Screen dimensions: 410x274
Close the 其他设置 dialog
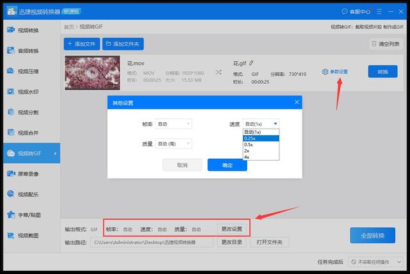click(297, 102)
